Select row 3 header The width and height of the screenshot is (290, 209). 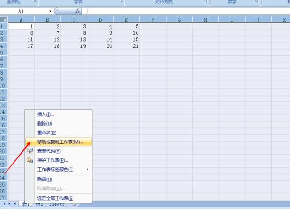(4, 39)
